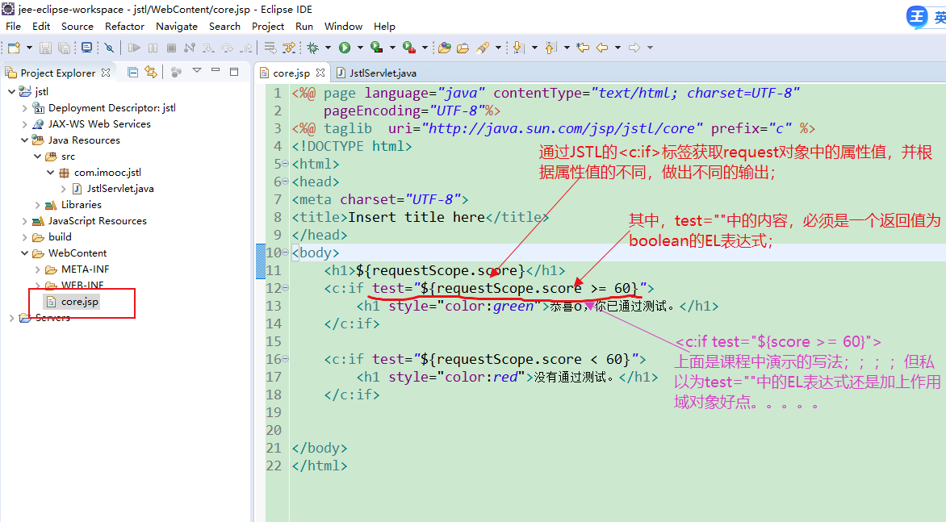Open the View Menu in Project Explorer

click(x=196, y=72)
